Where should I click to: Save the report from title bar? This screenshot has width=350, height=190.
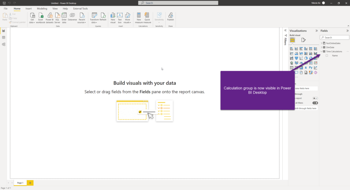4,3
